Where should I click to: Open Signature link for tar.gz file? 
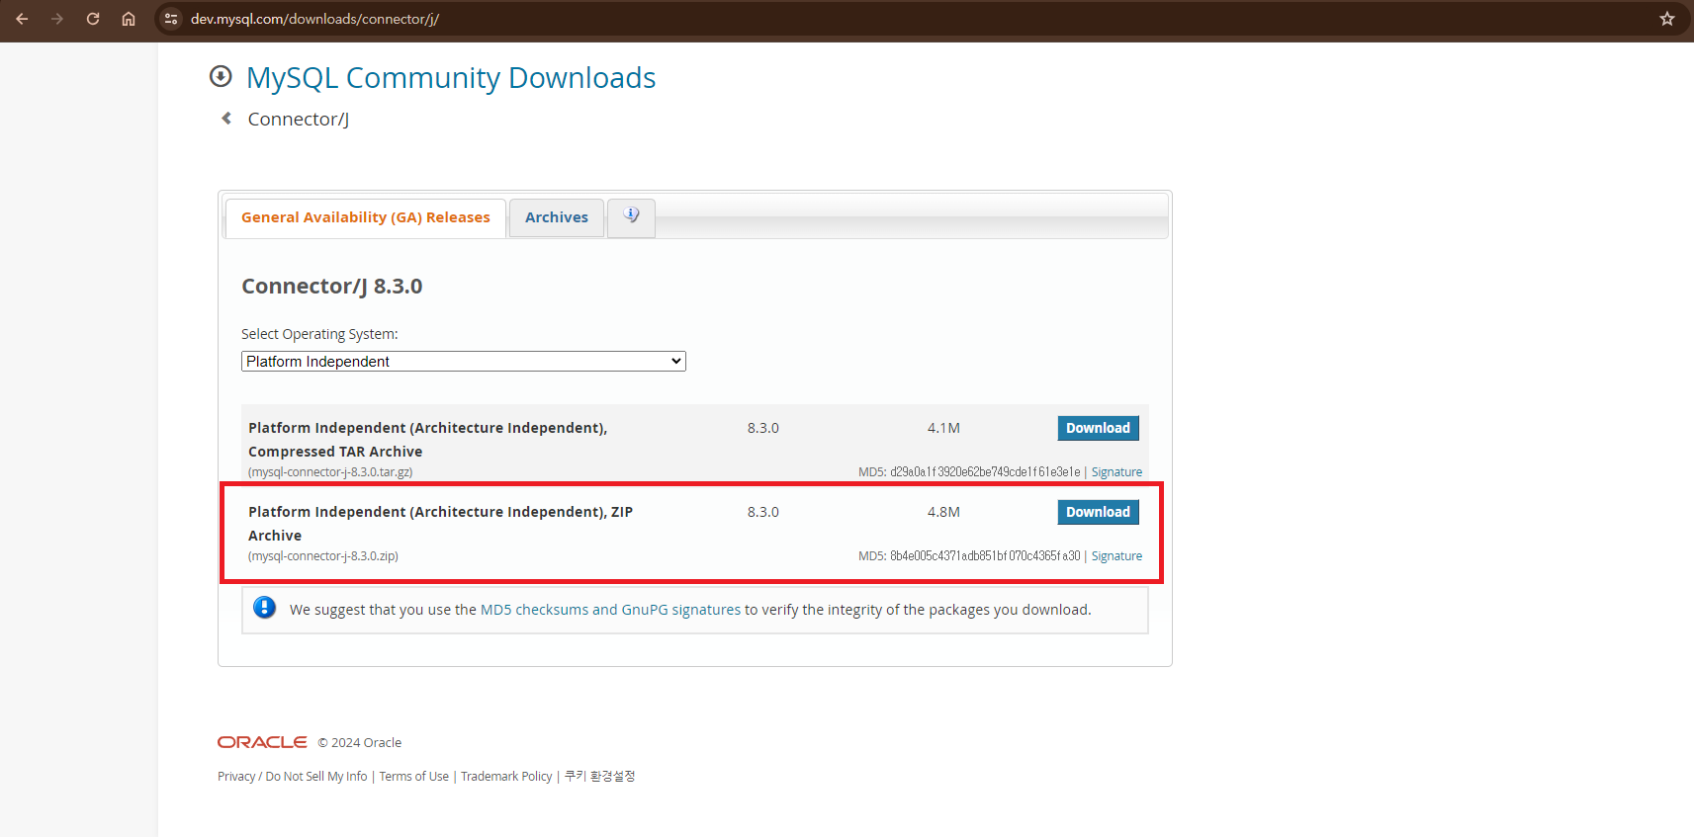(x=1116, y=472)
